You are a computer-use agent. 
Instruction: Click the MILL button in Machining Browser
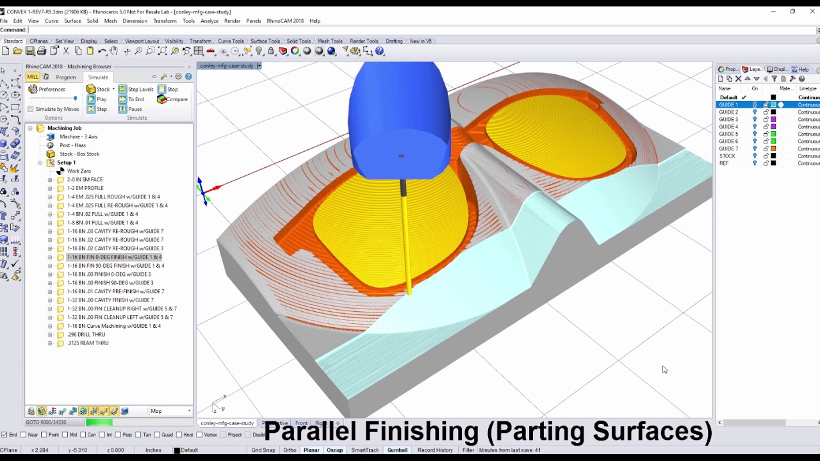tap(33, 77)
